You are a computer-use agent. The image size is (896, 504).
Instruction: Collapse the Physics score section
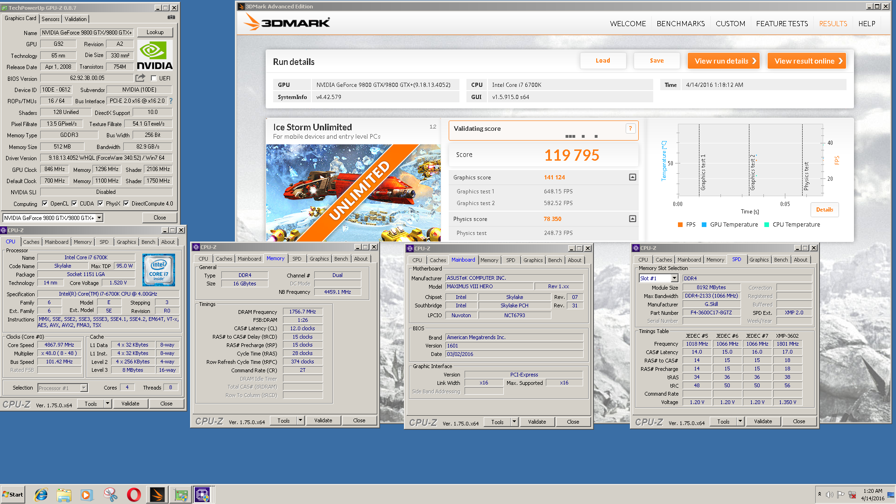pos(633,219)
